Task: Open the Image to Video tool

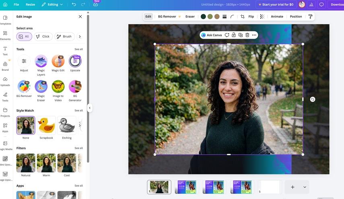Action: (58, 91)
